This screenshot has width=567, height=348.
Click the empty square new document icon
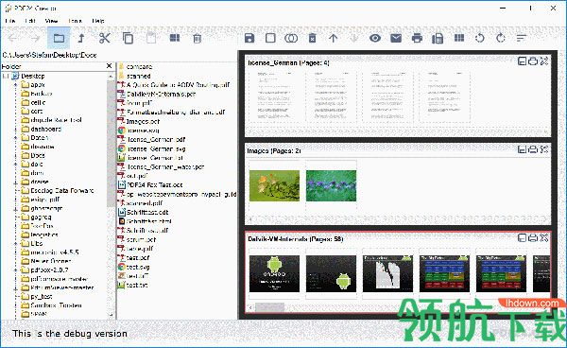pos(270,38)
